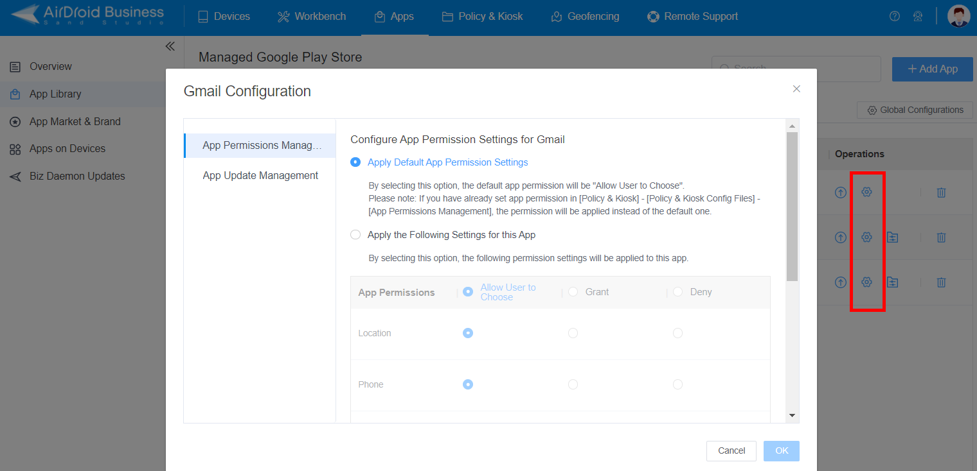Click the dialog scrollbar up arrow
The height and width of the screenshot is (471, 977).
(793, 126)
